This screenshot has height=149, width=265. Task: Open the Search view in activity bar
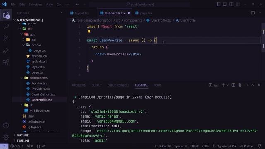6,26
